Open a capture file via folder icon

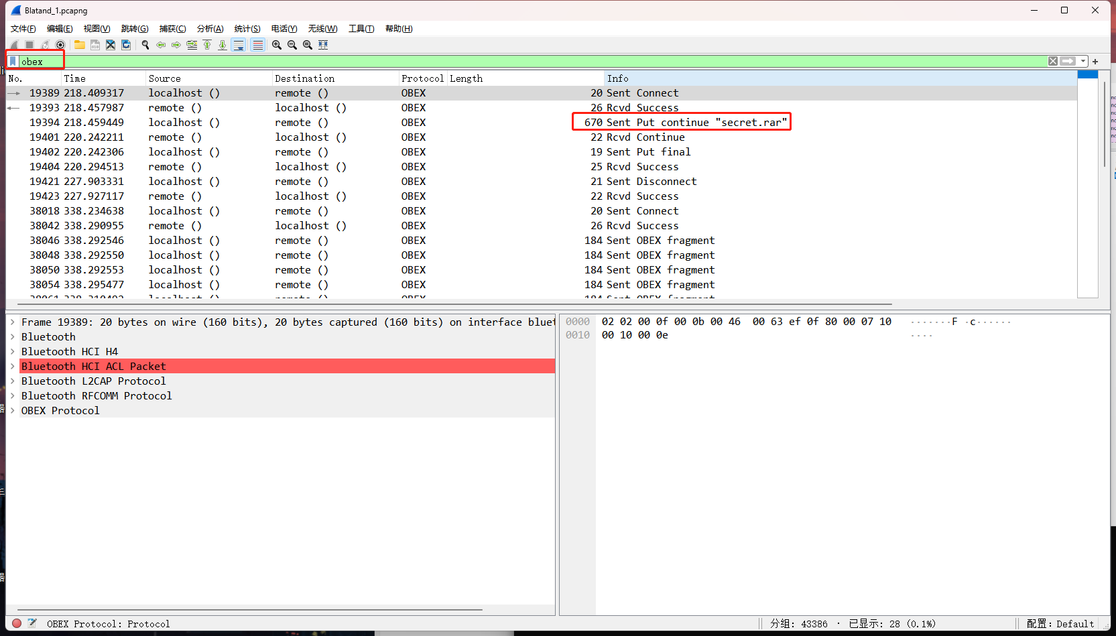(80, 45)
